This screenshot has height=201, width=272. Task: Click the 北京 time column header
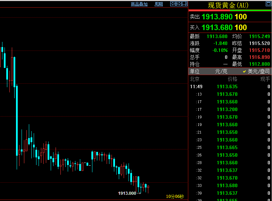[x=195, y=79]
